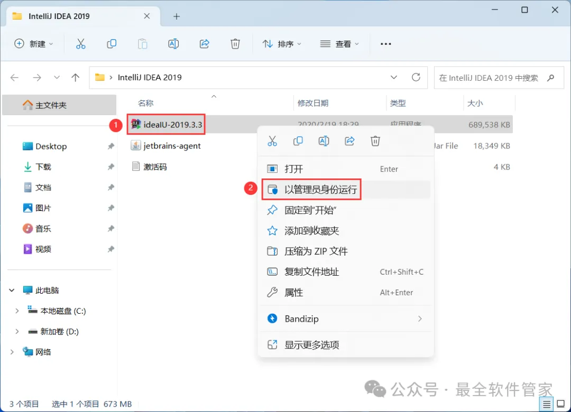The image size is (571, 412).
Task: Select the jetbrains-agent file name
Action: (x=172, y=146)
